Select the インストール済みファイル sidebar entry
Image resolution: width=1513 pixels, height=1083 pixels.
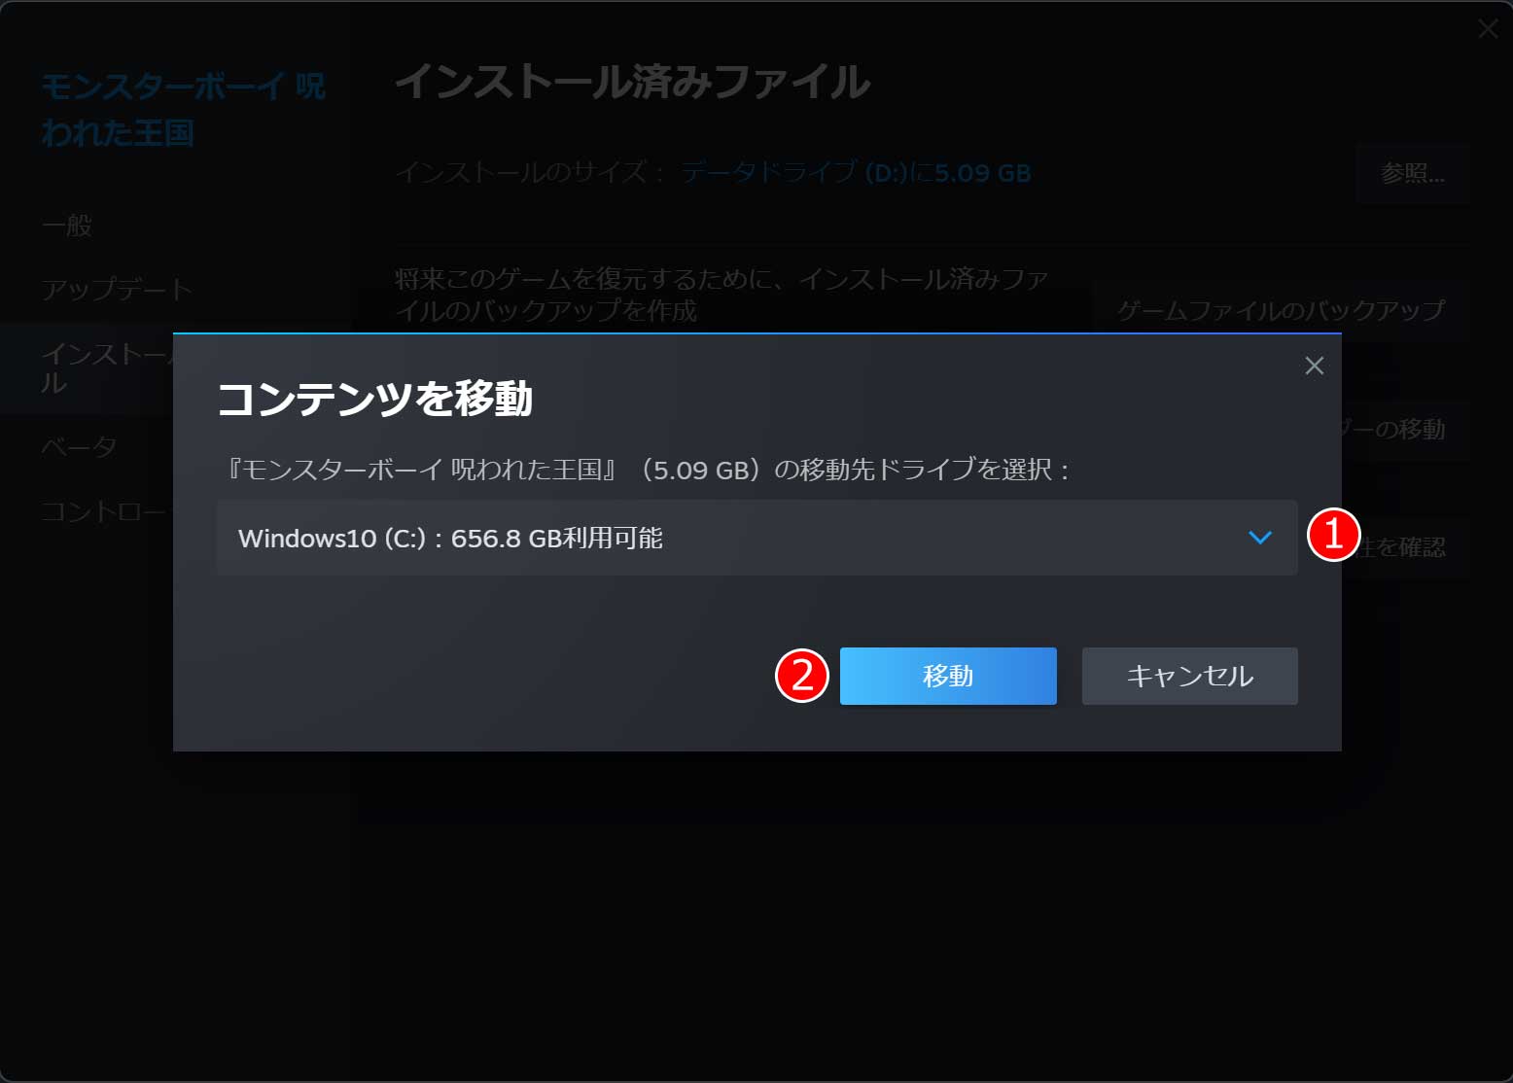107,367
